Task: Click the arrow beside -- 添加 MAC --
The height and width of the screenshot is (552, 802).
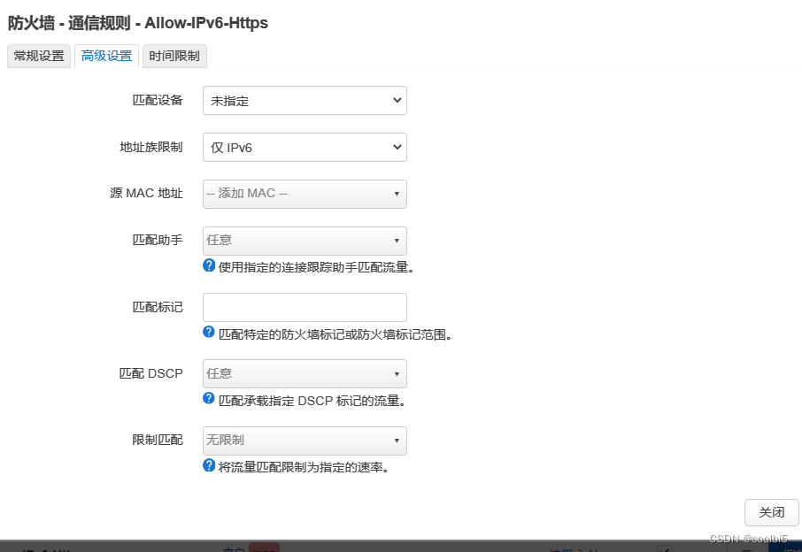Action: [x=397, y=194]
